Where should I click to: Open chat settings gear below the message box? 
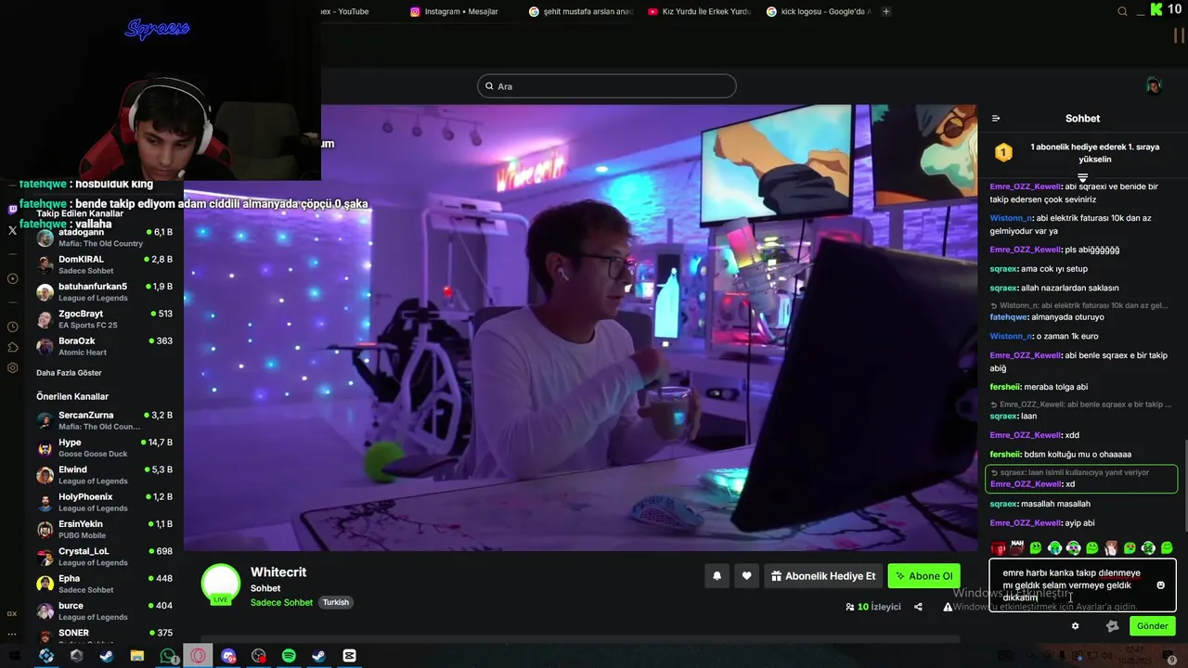[x=1075, y=626]
